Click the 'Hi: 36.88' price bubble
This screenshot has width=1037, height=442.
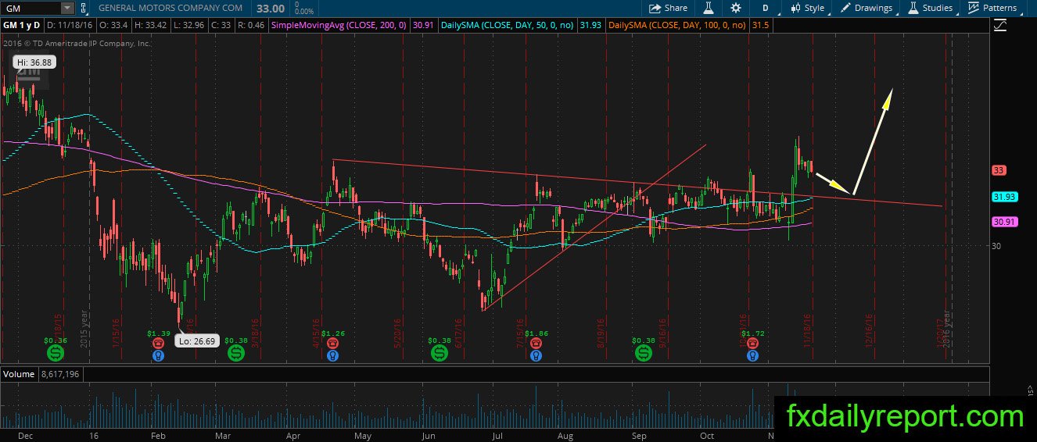point(35,61)
